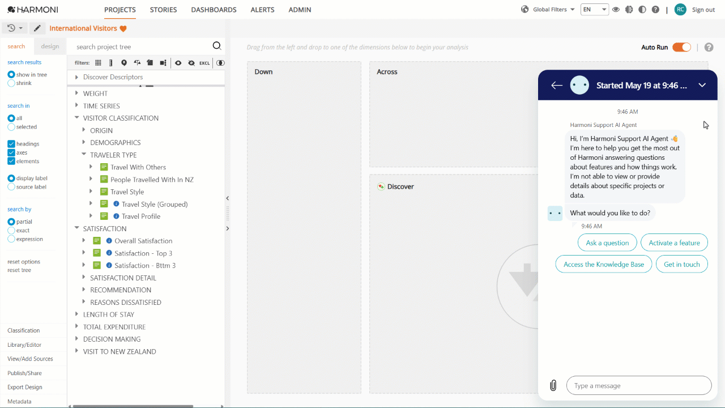Click the chat message input field
Screen dimensions: 725x408
tap(639, 385)
